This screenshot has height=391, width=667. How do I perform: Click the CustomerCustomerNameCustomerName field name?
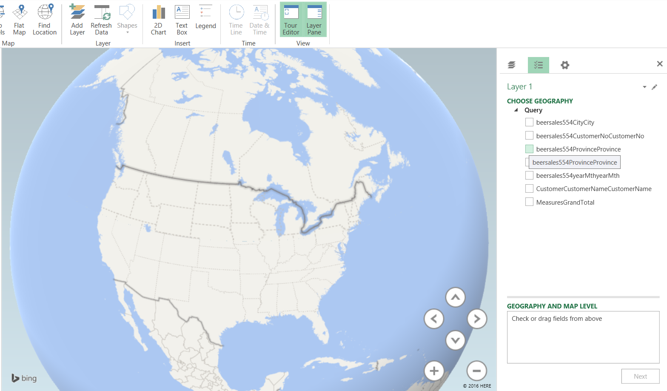[x=594, y=189]
